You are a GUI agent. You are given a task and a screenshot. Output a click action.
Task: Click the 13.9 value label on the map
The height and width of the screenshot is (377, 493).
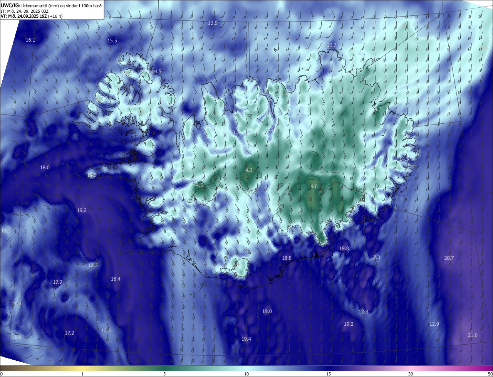pos(213,23)
